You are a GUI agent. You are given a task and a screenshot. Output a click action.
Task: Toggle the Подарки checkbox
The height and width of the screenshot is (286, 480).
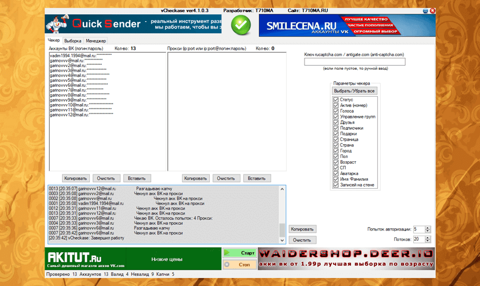tap(336, 134)
